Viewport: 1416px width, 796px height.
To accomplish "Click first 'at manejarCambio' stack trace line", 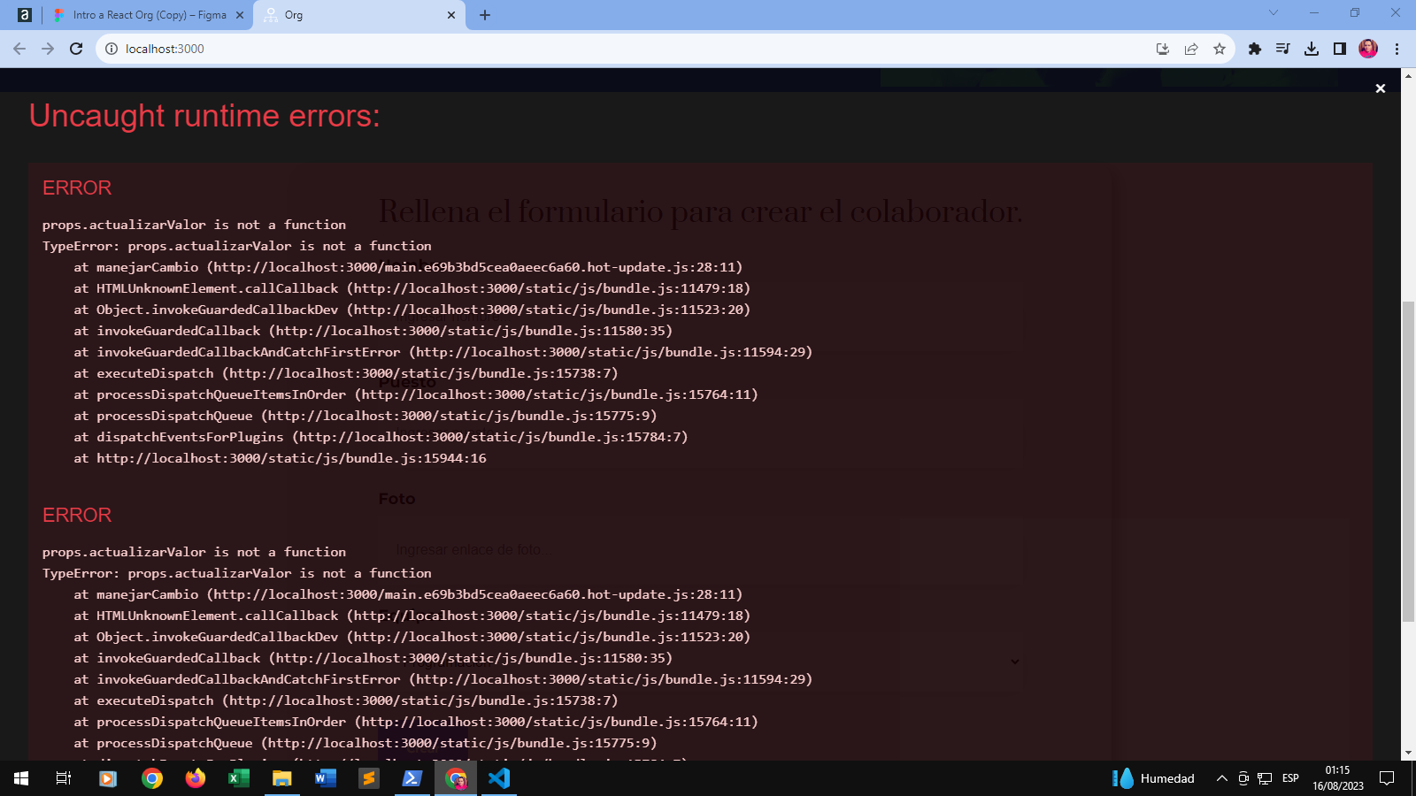I will pos(408,267).
